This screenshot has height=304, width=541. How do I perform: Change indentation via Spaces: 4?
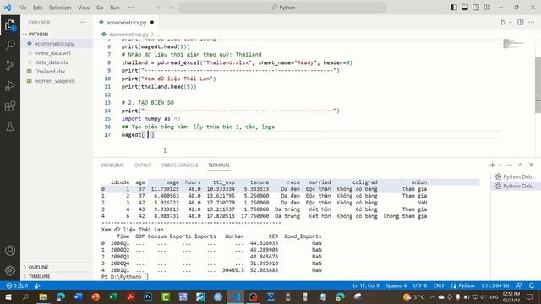pos(396,285)
